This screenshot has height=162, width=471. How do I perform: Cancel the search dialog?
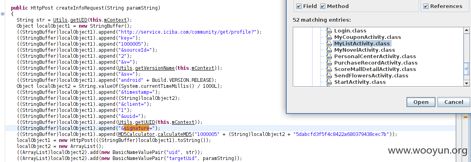[x=454, y=102]
